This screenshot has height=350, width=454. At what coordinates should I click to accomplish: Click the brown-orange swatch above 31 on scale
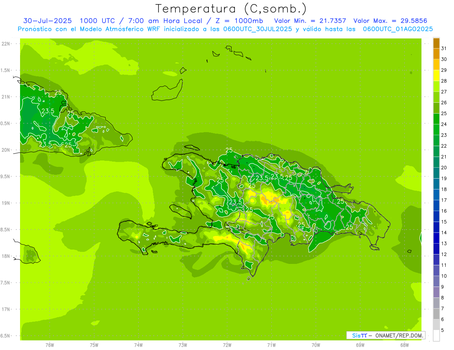[x=436, y=43]
